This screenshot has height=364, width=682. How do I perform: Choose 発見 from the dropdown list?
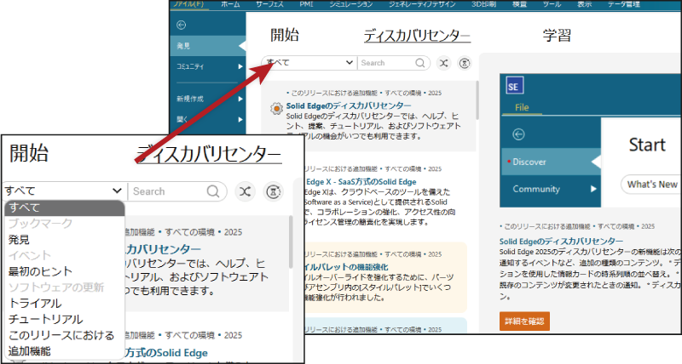tap(19, 240)
